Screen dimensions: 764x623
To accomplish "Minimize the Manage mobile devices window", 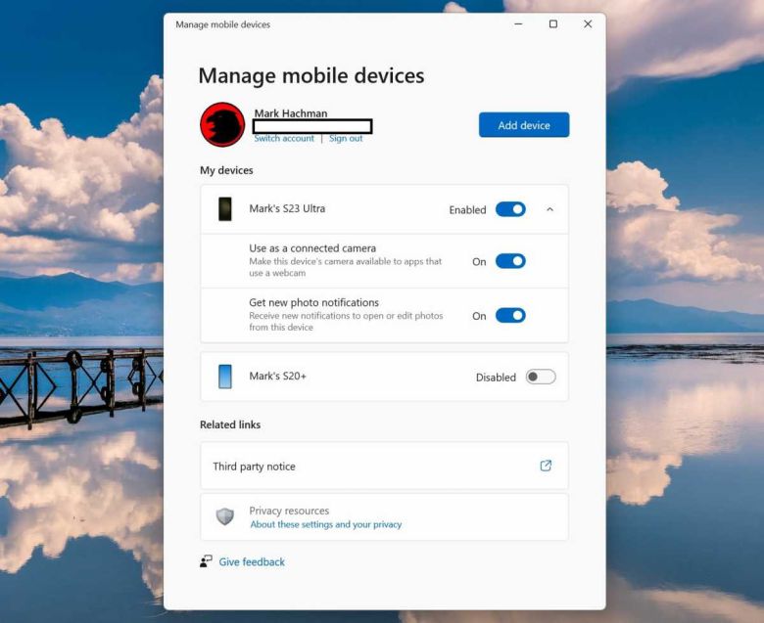I will 518,23.
